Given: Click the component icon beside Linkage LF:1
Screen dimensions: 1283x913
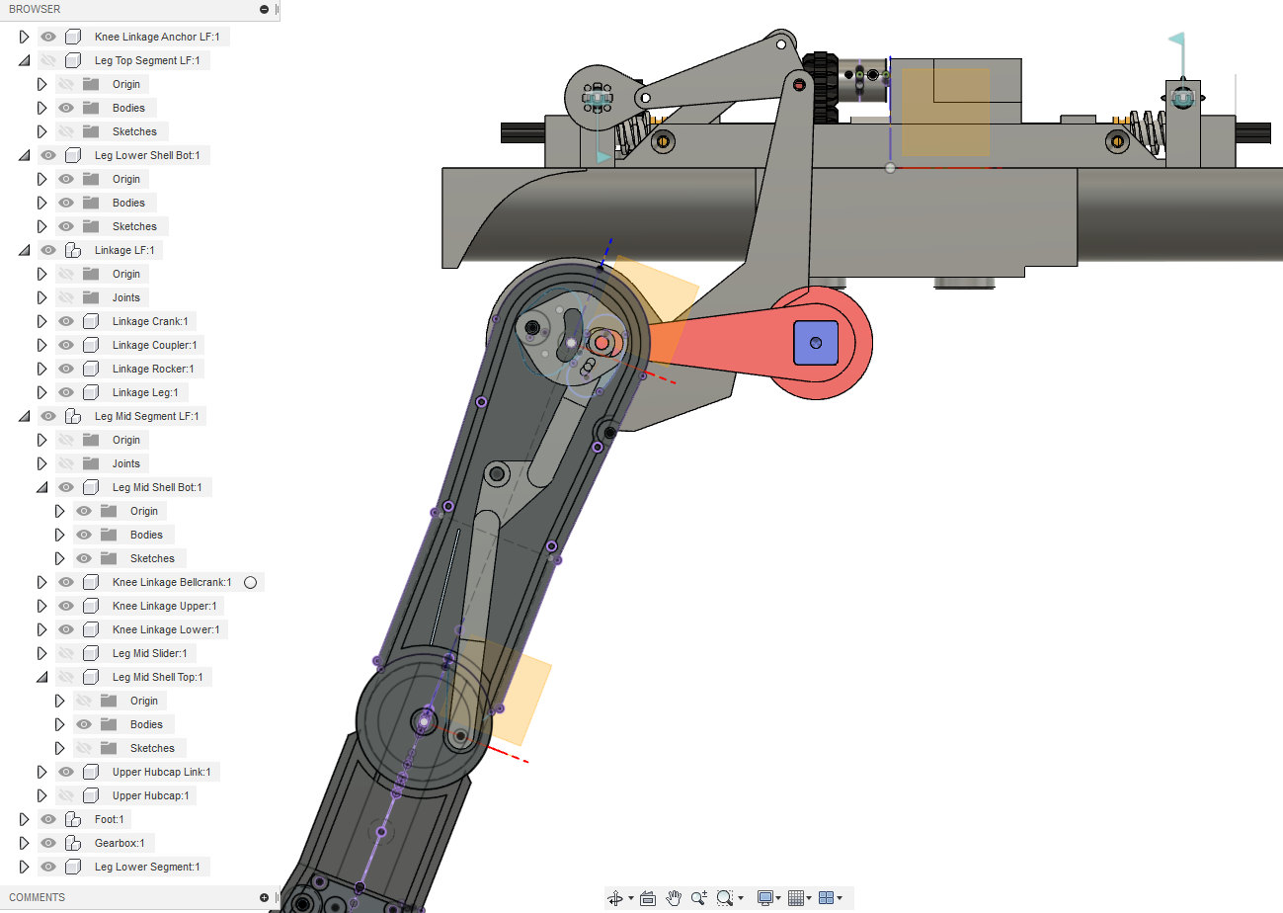Looking at the screenshot, I should point(73,250).
